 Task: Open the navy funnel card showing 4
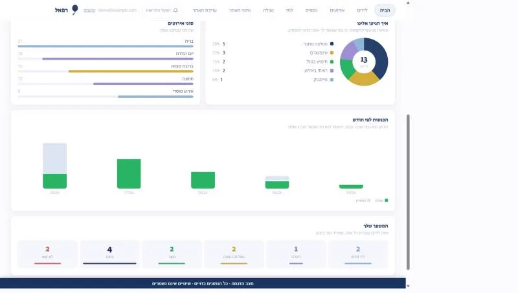coord(109,254)
